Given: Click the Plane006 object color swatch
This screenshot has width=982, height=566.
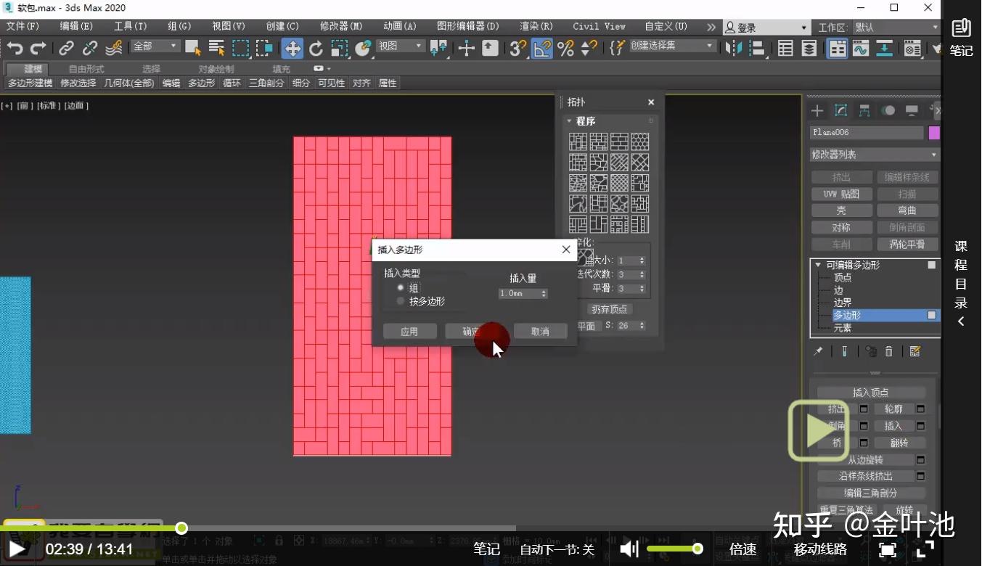Looking at the screenshot, I should point(934,132).
